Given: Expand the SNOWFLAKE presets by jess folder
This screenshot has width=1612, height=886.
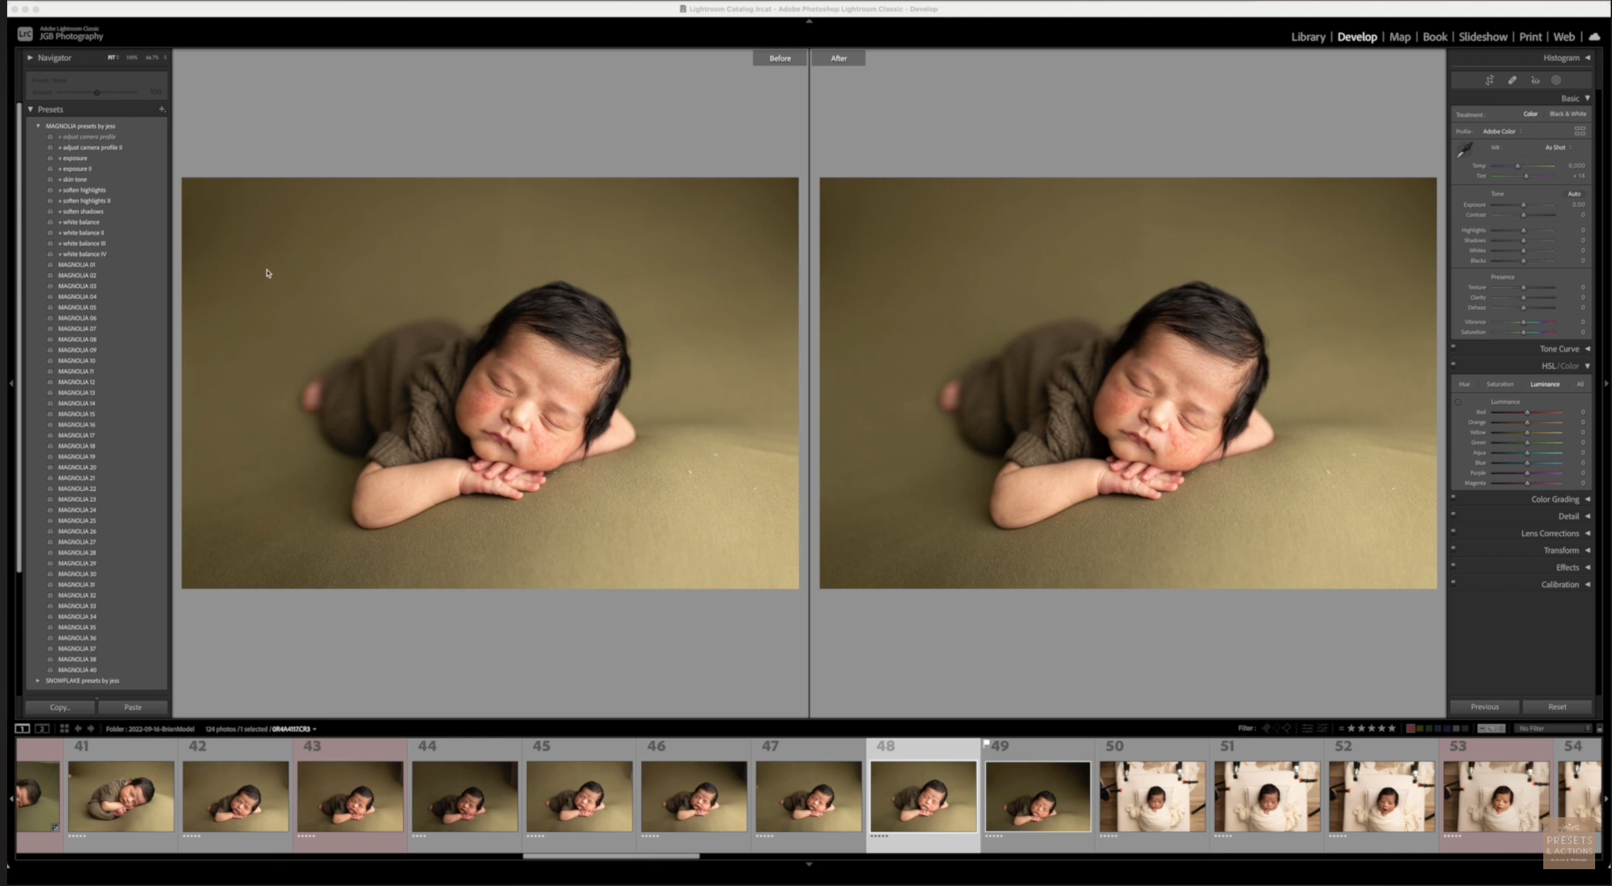Looking at the screenshot, I should click(38, 680).
